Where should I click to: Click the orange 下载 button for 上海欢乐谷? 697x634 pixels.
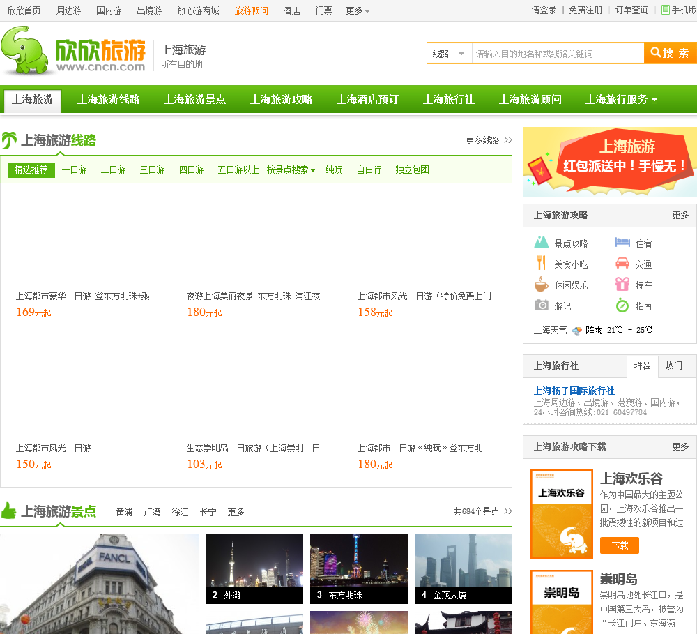coord(619,545)
